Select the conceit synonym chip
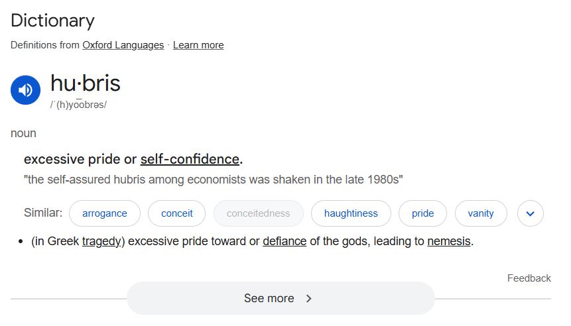The width and height of the screenshot is (571, 326). [177, 213]
